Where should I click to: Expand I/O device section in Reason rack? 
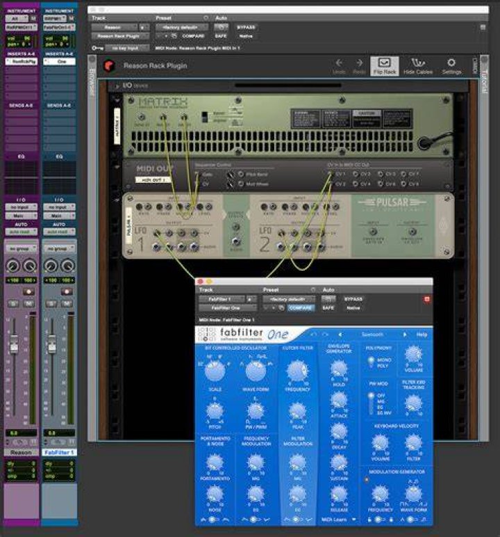click(117, 86)
